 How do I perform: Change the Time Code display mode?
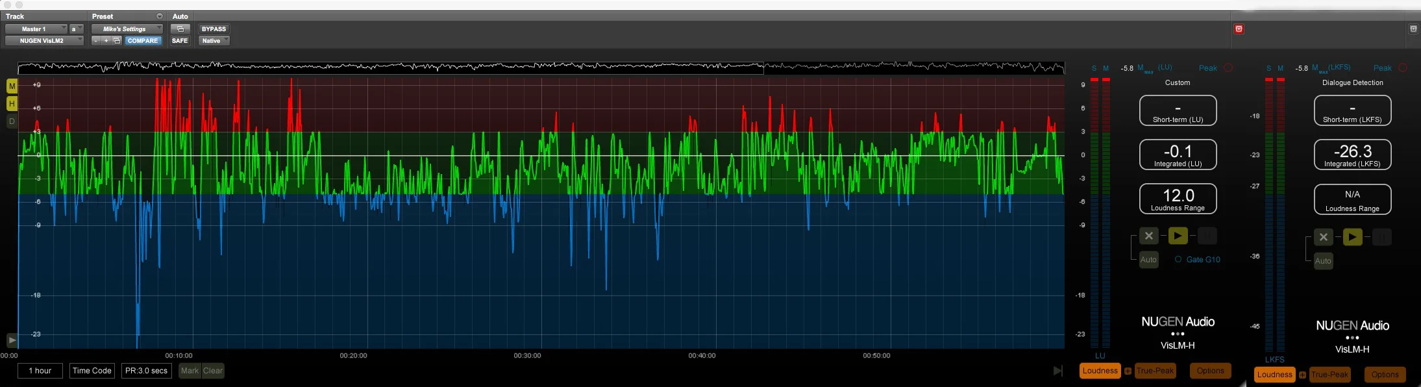[x=92, y=371]
